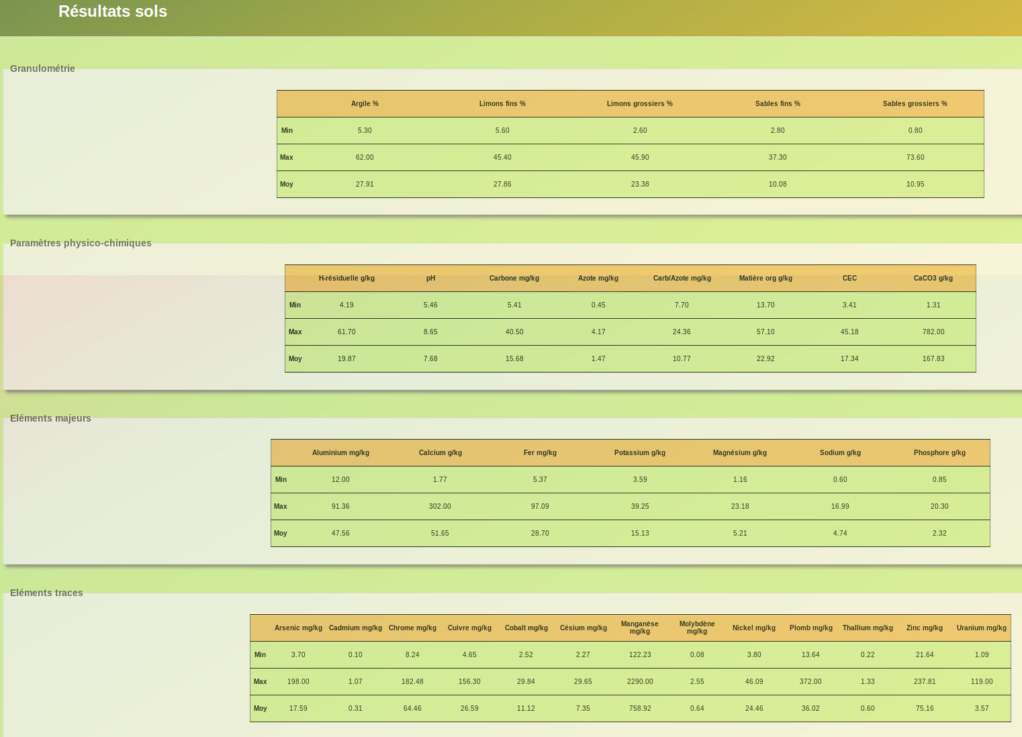Click the 'Chrome mg/kg' column header

[x=412, y=628]
